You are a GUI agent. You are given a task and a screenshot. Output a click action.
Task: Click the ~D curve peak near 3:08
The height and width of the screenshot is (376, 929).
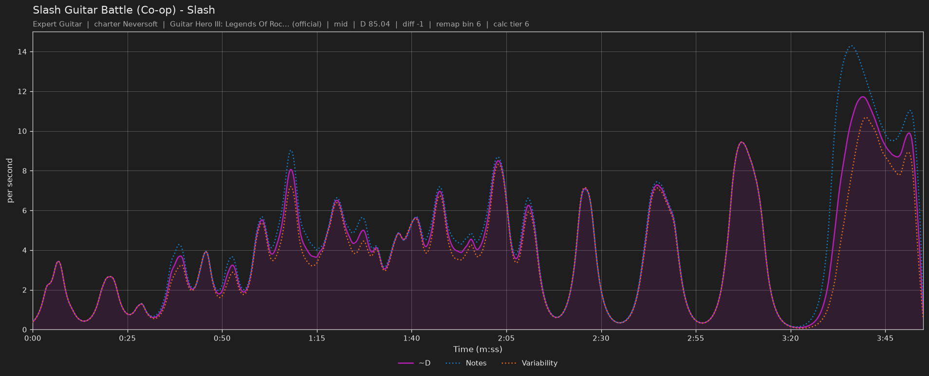coord(741,142)
